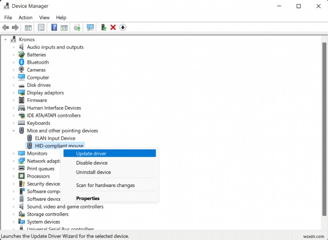Open the Help icon in the toolbar
Viewport: 328px width, 240px height.
[x=54, y=27]
